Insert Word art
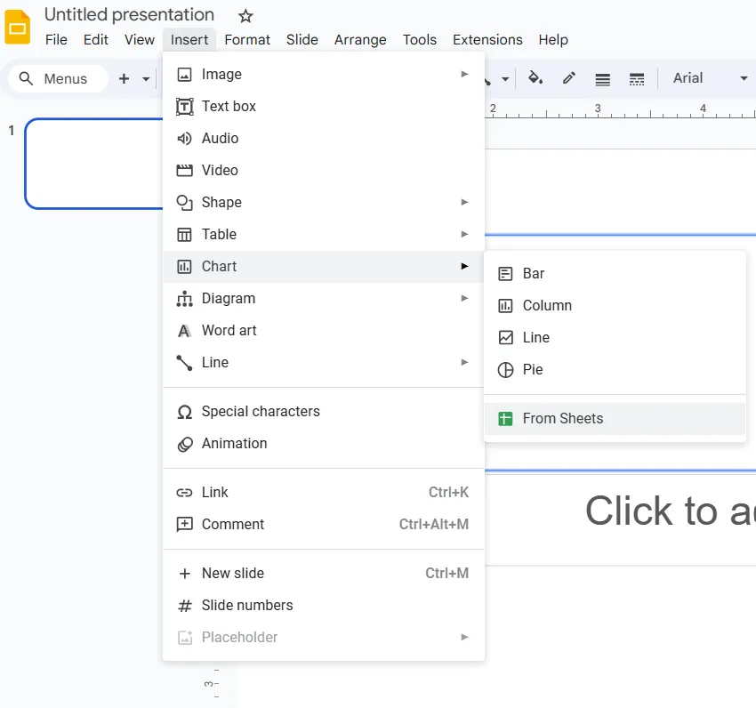This screenshot has width=756, height=708. pos(229,330)
